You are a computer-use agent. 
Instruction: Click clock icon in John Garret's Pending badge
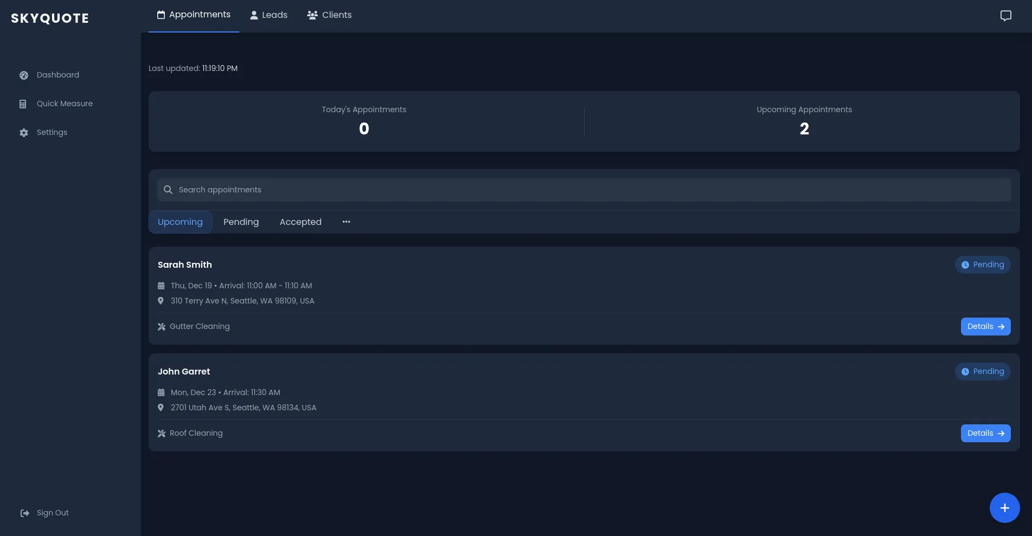(x=965, y=372)
